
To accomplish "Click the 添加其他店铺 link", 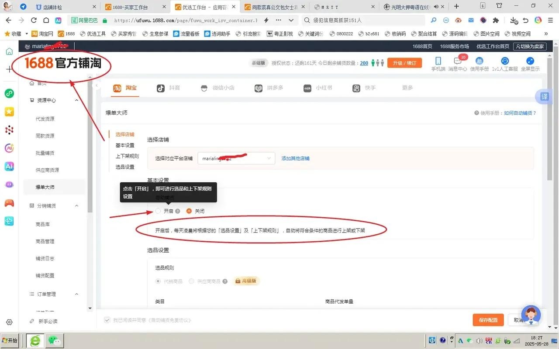I will pos(295,158).
